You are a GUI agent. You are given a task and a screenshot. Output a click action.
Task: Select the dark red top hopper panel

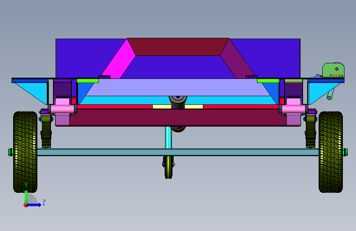[178, 47]
